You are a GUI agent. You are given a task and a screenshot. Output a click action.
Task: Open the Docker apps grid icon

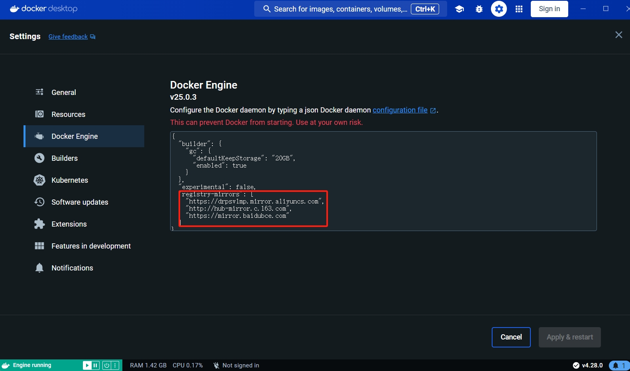click(x=519, y=9)
